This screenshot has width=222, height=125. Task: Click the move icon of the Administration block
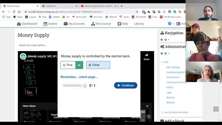162,53
